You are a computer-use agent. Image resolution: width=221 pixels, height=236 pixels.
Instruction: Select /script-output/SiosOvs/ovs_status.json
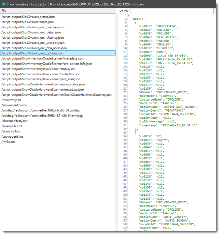pyautogui.click(x=28, y=17)
